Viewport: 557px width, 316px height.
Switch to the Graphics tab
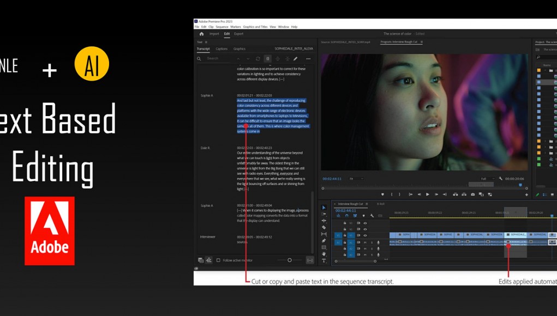[x=239, y=49]
